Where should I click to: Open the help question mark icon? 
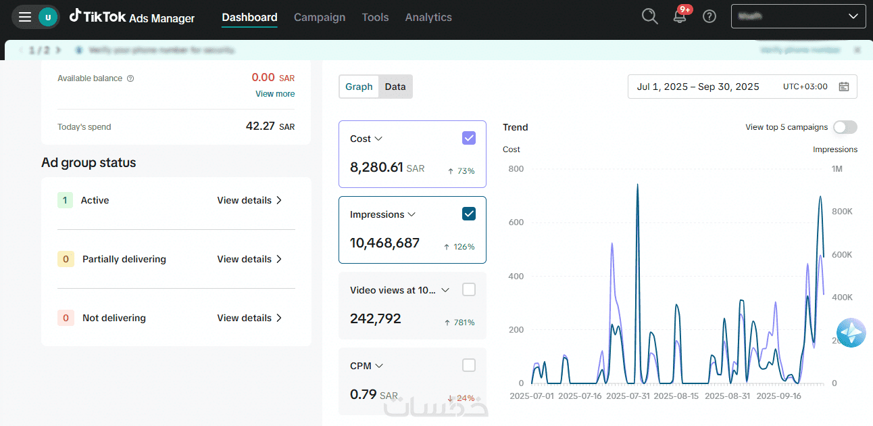click(709, 17)
